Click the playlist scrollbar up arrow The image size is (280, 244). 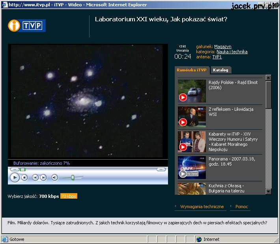coord(269,78)
